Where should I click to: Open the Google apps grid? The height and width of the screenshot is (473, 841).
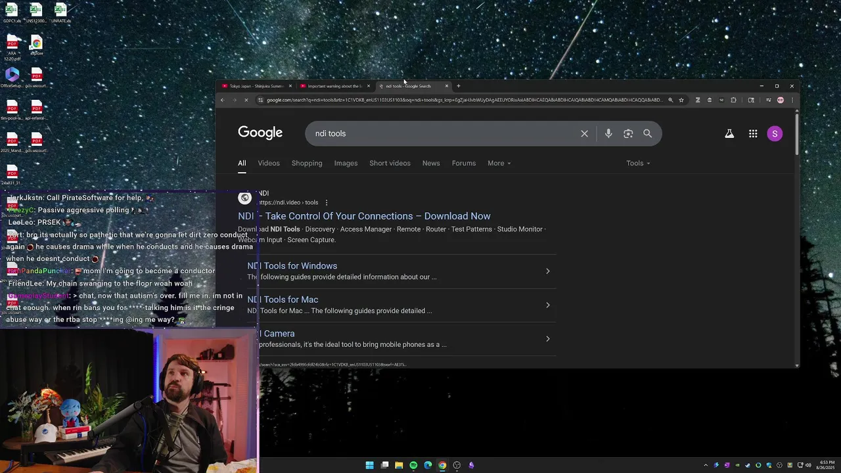point(753,133)
